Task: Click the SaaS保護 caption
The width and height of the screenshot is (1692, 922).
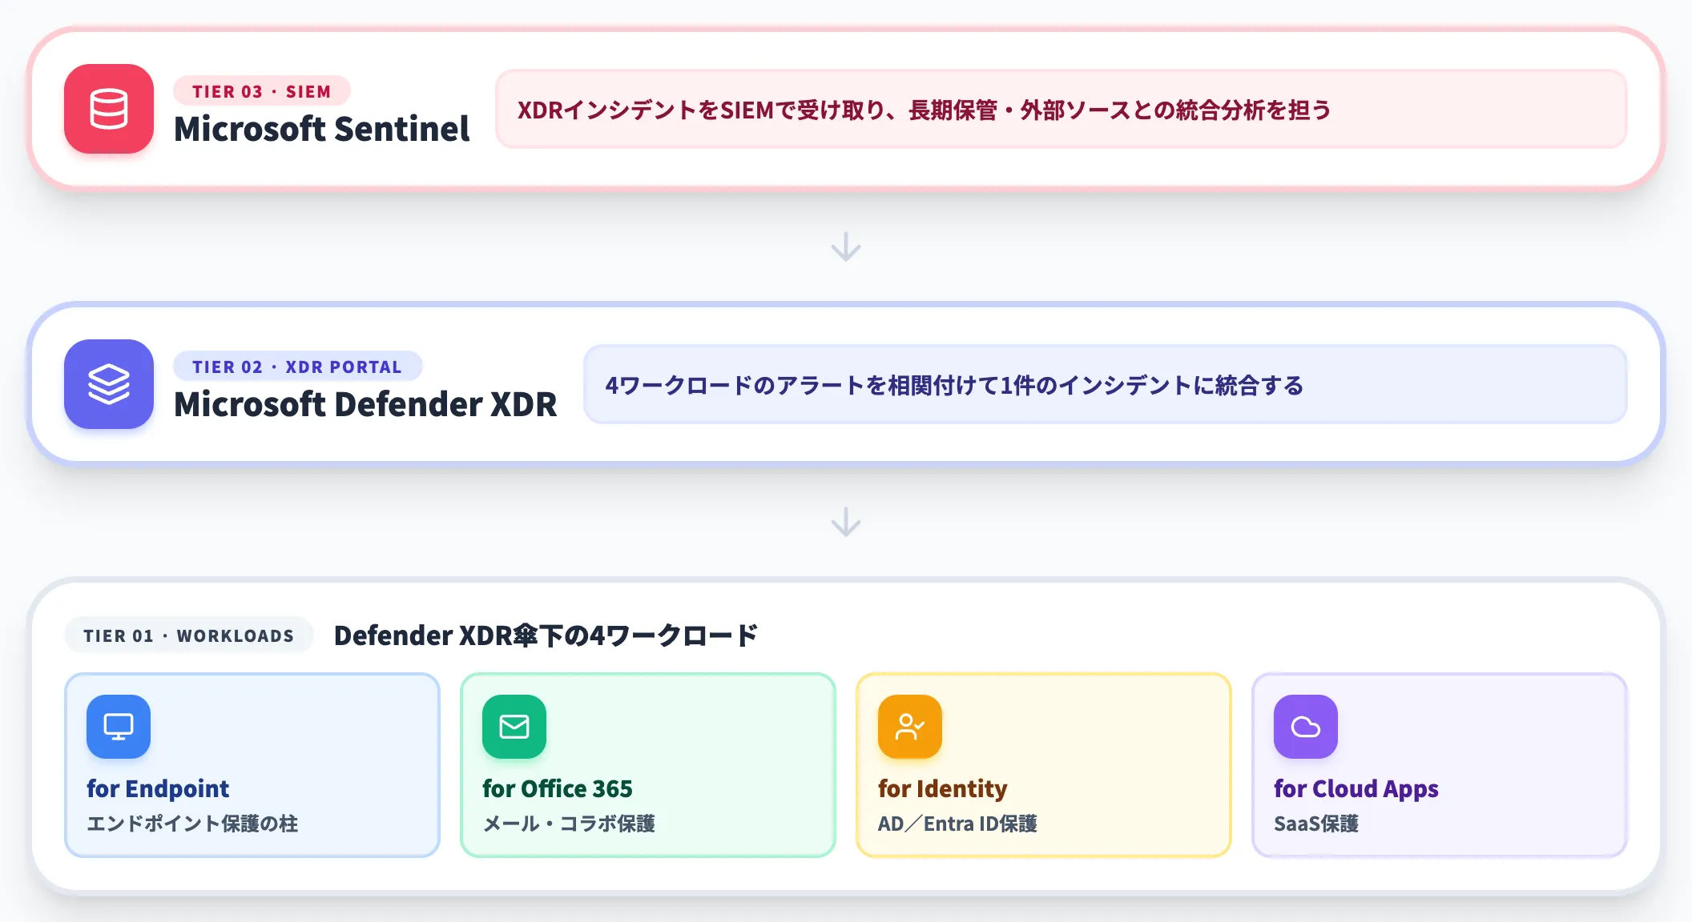Action: pyautogui.click(x=1316, y=824)
